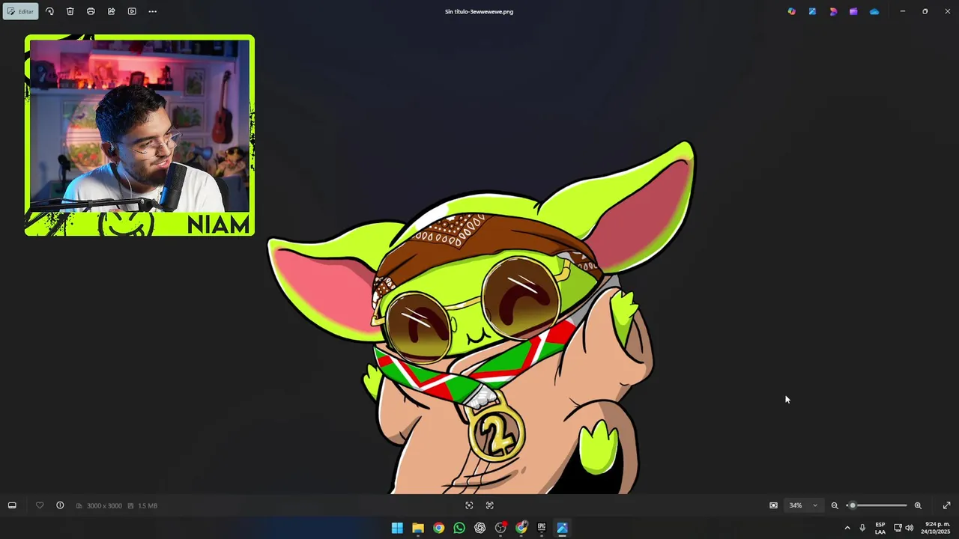The height and width of the screenshot is (539, 959).
Task: Open ChatGPT from the taskbar
Action: (480, 528)
